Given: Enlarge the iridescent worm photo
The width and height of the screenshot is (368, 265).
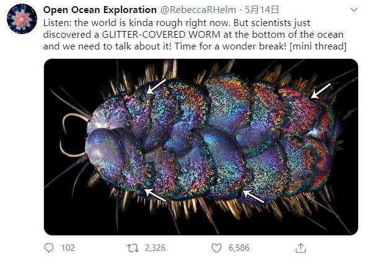Looking at the screenshot, I should (201, 147).
